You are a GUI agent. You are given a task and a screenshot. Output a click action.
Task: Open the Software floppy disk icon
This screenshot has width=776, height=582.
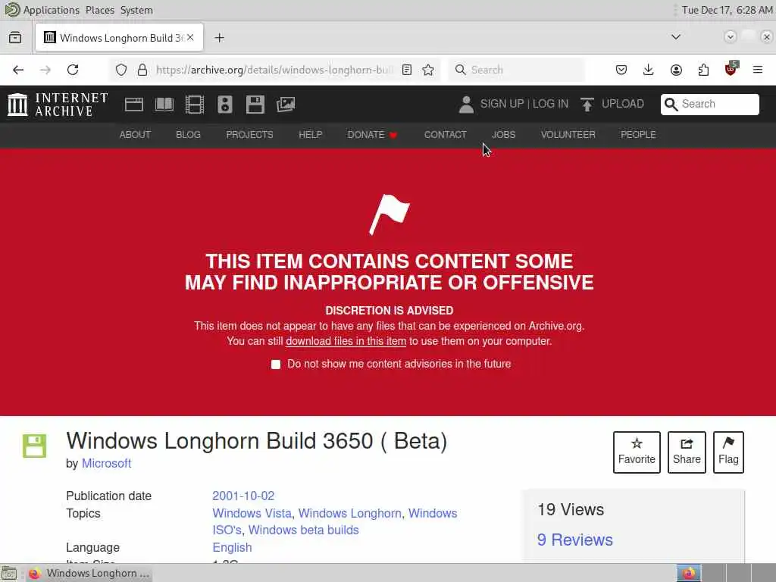pyautogui.click(x=255, y=105)
